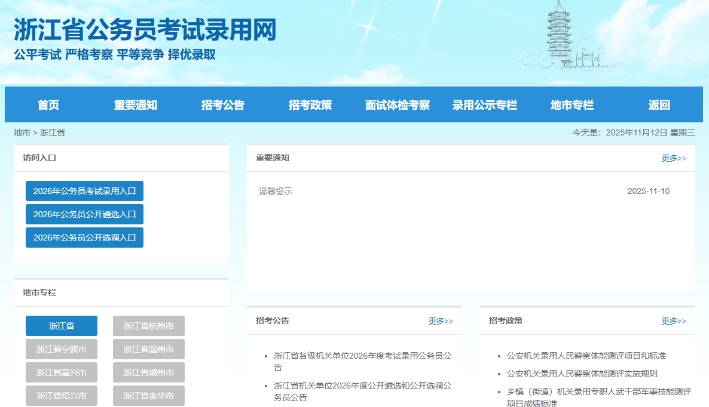Choose the 浙江省宁波市 city button
709x407 pixels.
[62, 349]
